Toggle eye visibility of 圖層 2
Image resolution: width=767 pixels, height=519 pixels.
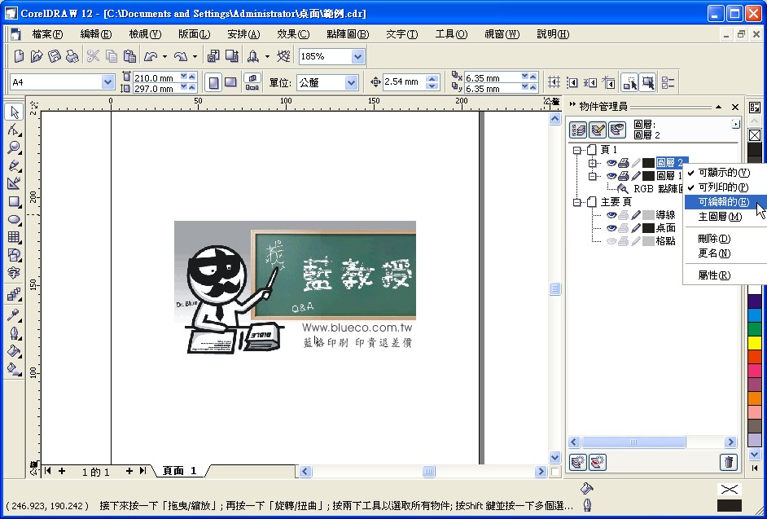(x=611, y=163)
